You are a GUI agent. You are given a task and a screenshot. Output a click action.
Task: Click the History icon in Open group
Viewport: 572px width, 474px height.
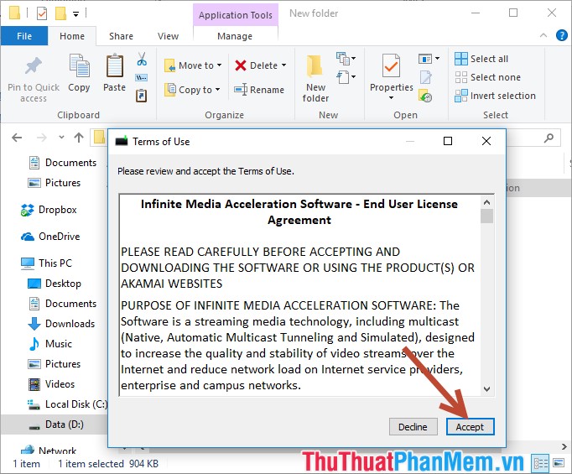[x=425, y=96]
